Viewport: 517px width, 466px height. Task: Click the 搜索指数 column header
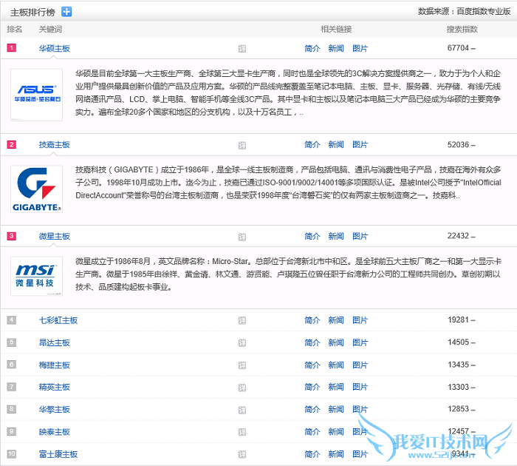coord(462,29)
